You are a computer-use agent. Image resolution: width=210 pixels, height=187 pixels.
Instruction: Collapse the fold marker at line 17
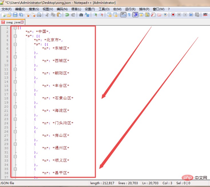pos(15,94)
